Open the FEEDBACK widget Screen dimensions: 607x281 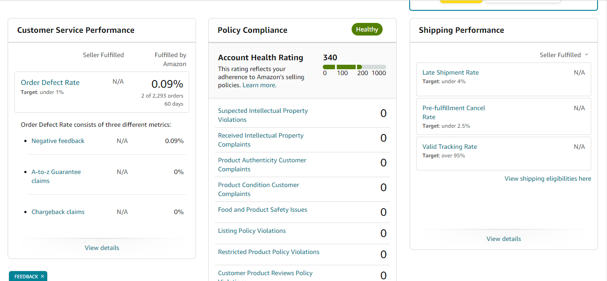26,277
